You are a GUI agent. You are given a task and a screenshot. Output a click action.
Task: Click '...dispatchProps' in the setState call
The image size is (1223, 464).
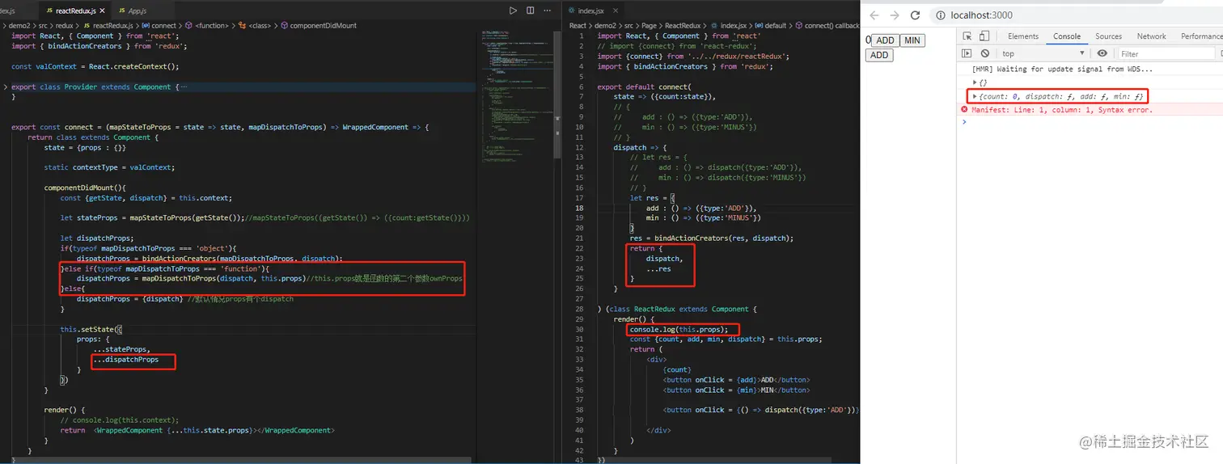(x=125, y=359)
